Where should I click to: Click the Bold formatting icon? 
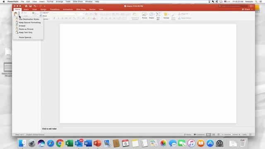pyautogui.click(x=54, y=18)
